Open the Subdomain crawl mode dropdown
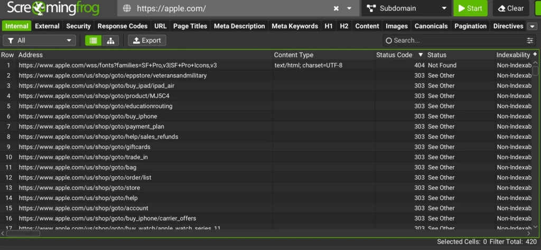Image resolution: width=541 pixels, height=250 pixels. 406,8
